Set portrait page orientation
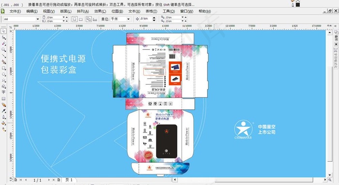The image size is (339, 185). (75, 19)
